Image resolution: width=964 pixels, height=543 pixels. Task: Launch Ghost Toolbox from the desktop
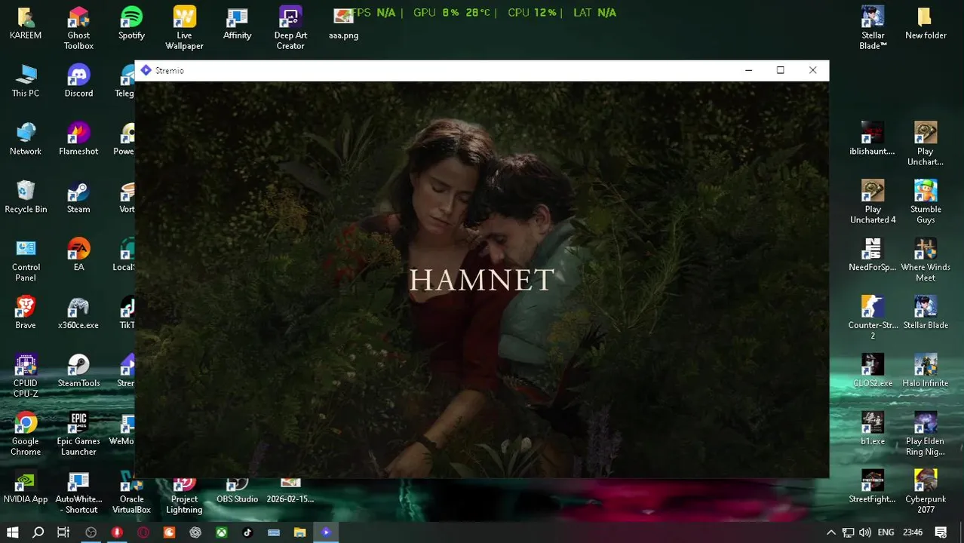[78, 29]
